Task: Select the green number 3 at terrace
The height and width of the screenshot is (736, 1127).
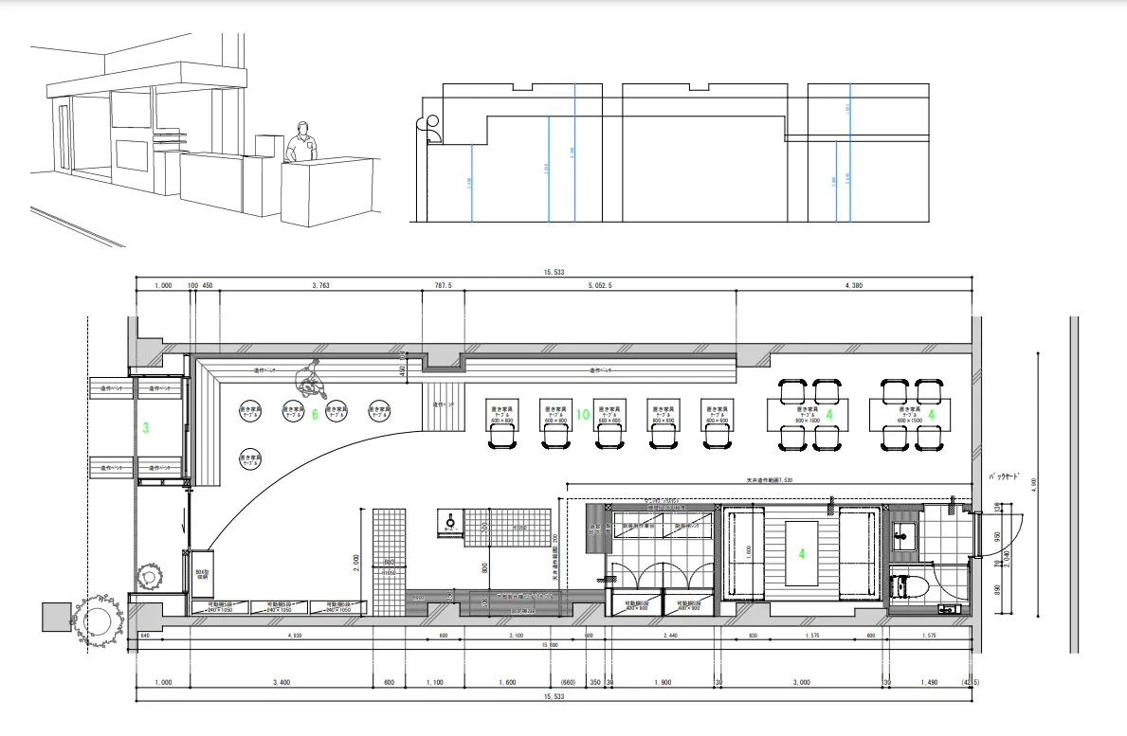Action: pyautogui.click(x=146, y=428)
